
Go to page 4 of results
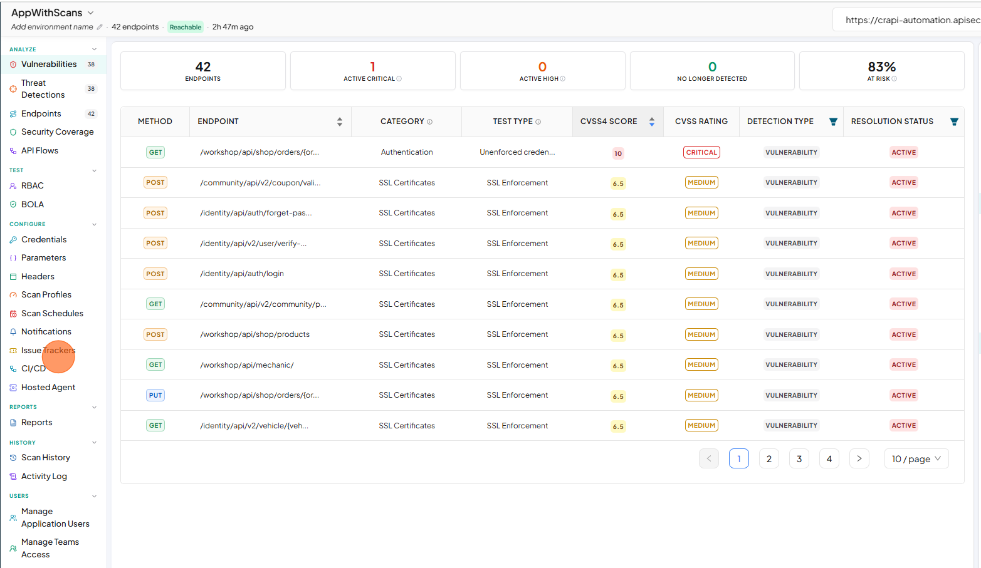[x=829, y=459]
